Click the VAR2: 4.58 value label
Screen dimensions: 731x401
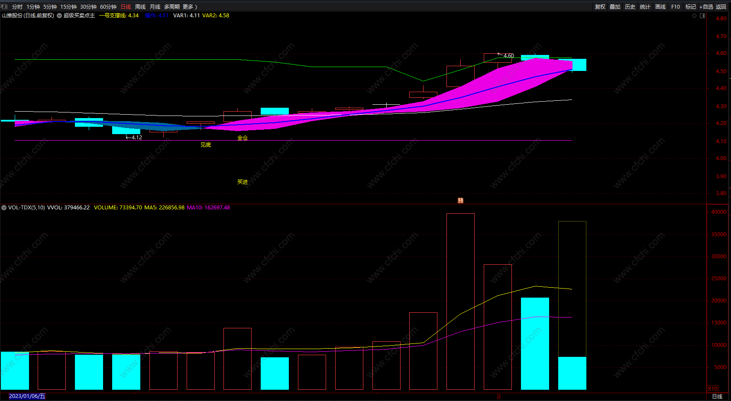pyautogui.click(x=216, y=16)
